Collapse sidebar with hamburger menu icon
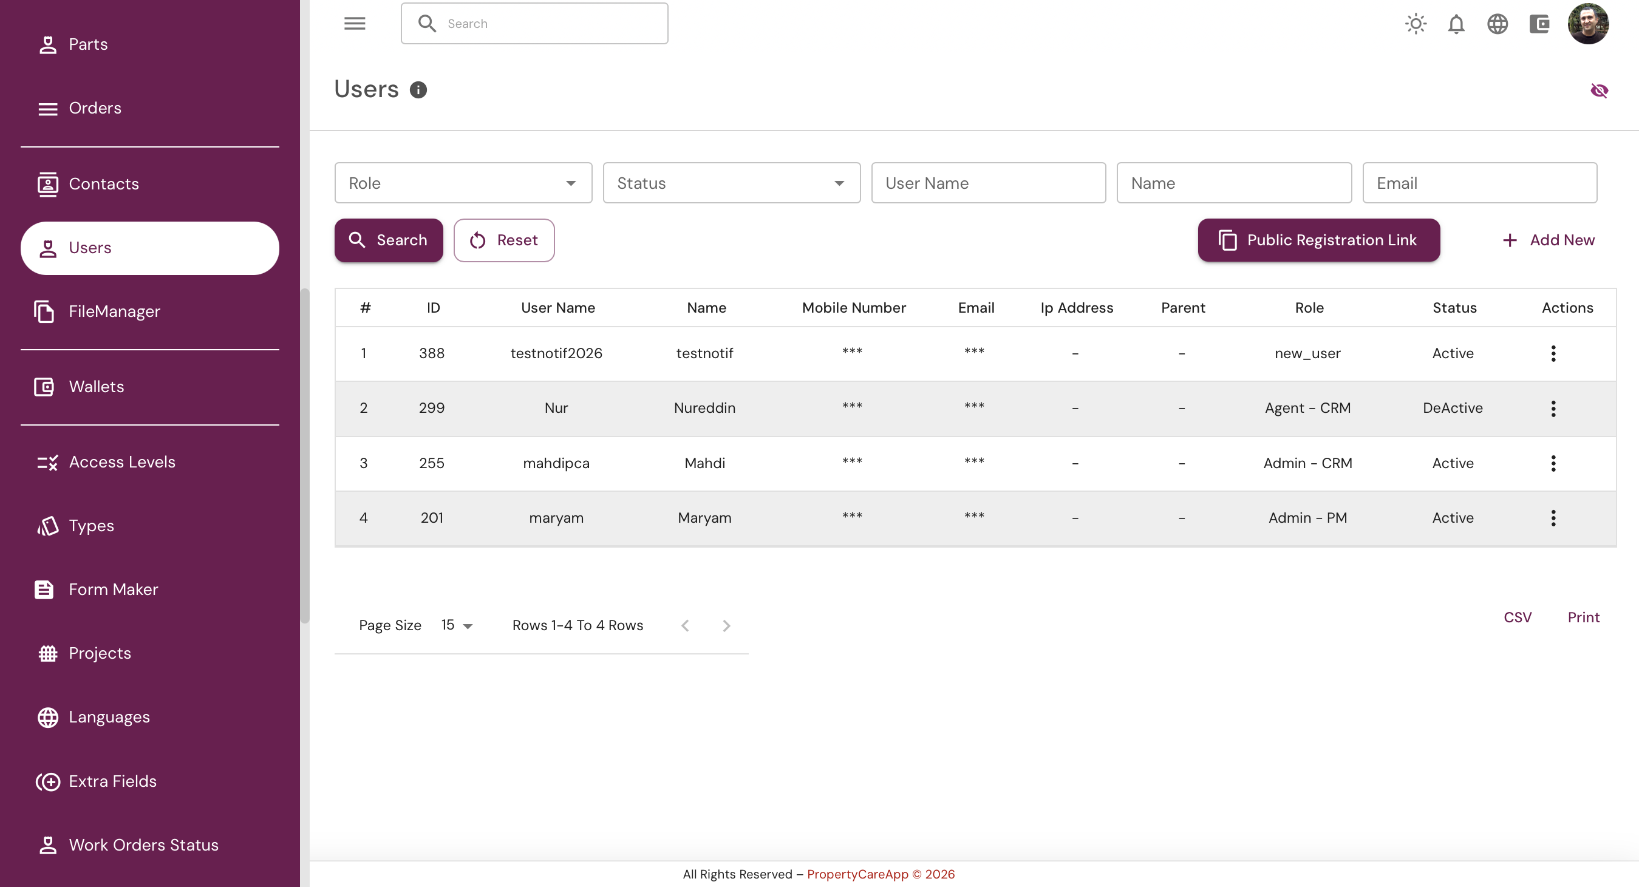 tap(355, 24)
